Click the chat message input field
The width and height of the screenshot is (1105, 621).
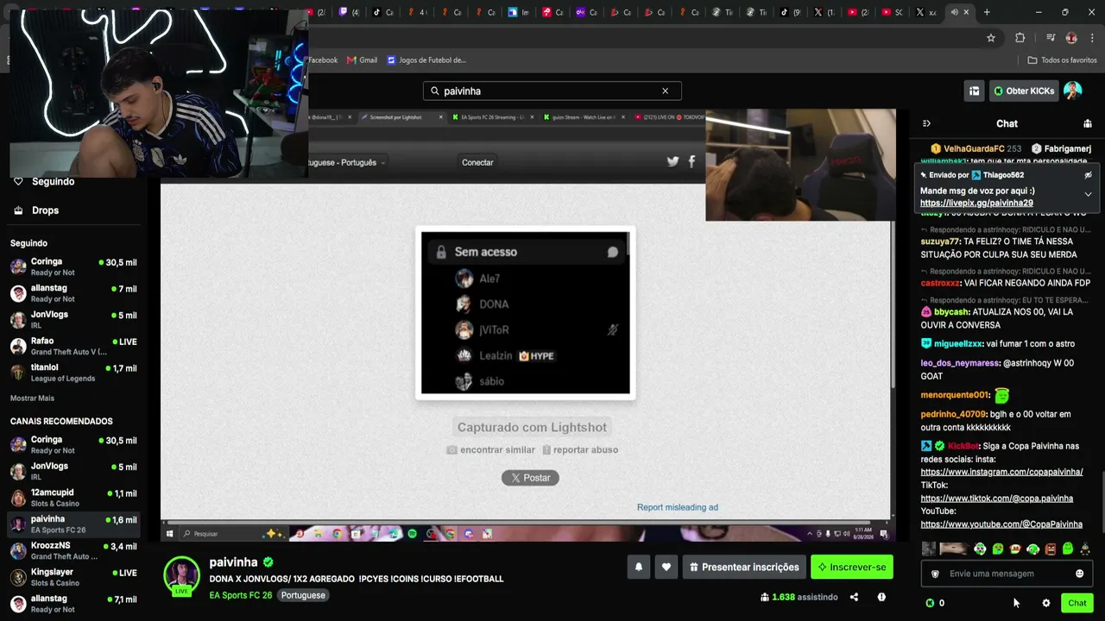tap(1007, 574)
